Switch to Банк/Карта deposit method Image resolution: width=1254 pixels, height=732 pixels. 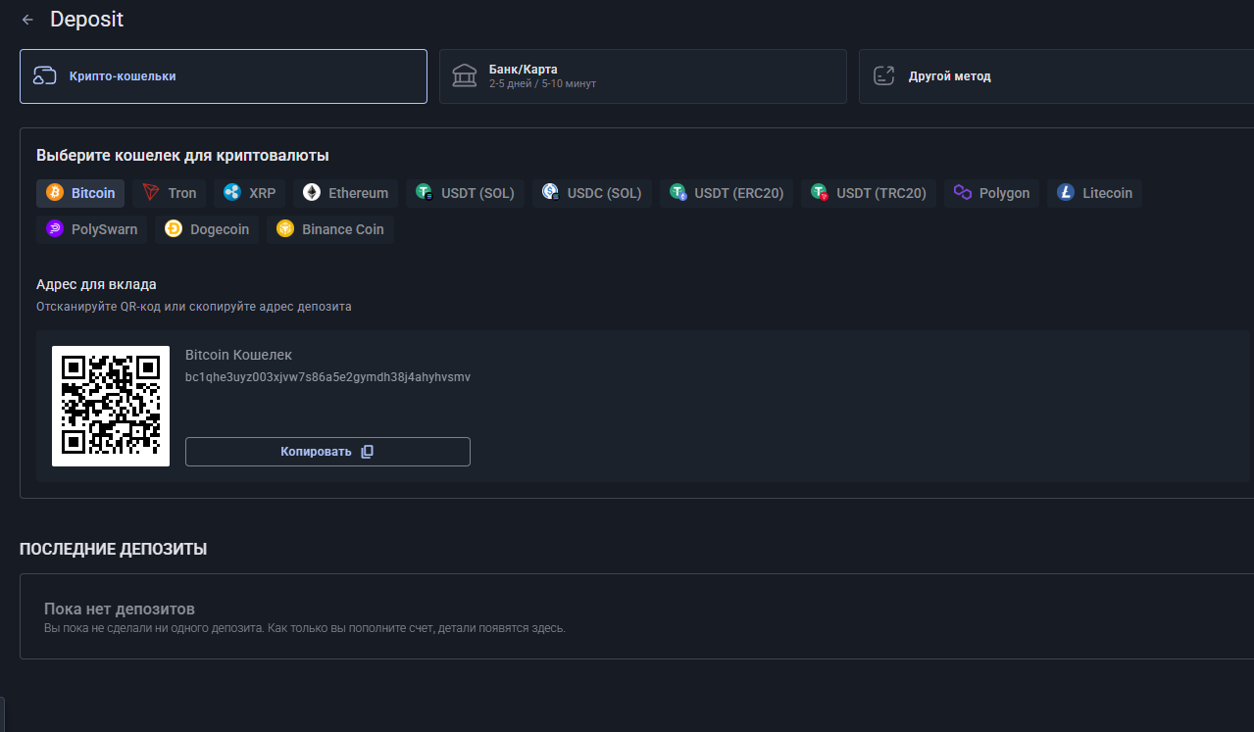(642, 76)
